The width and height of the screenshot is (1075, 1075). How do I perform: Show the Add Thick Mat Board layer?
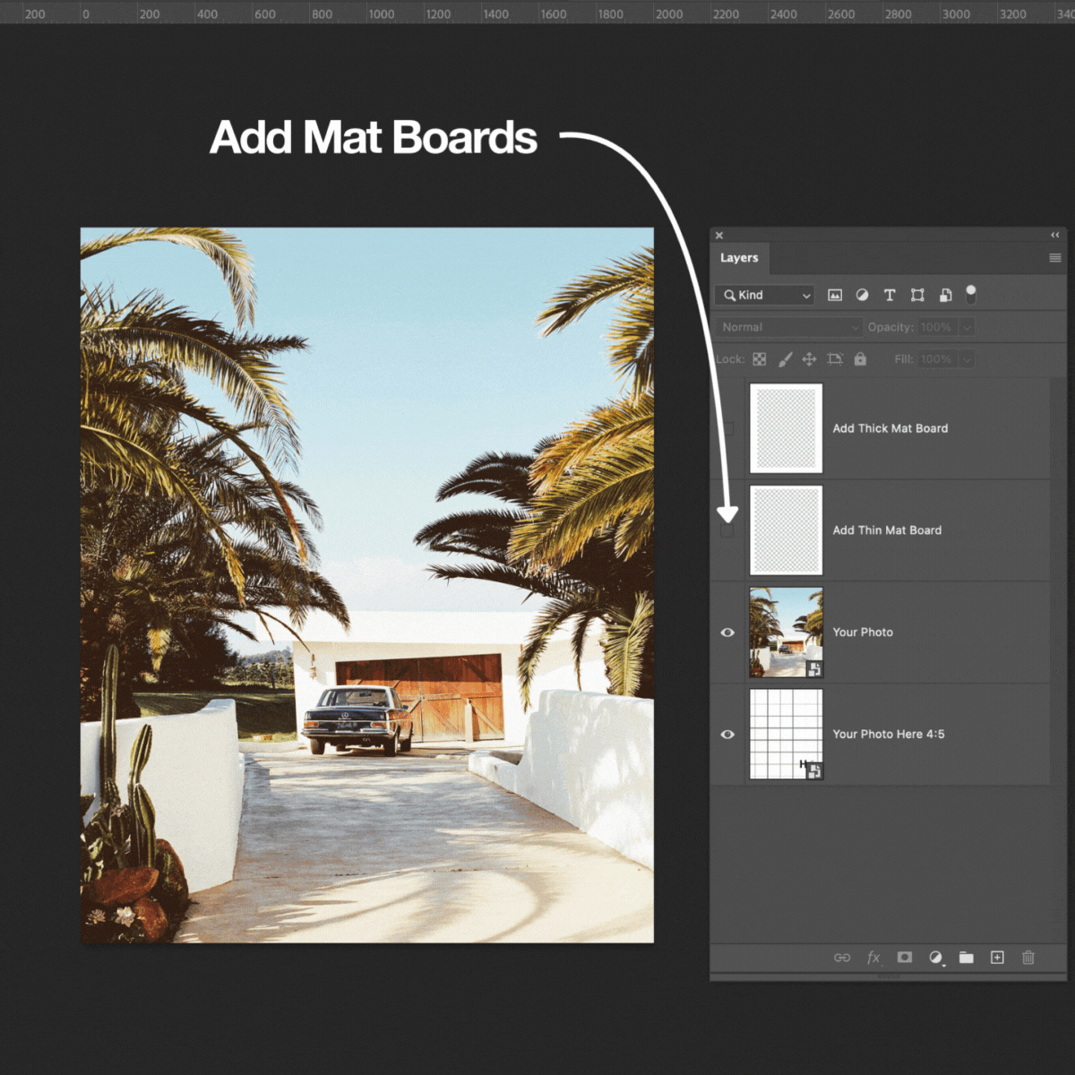[727, 429]
